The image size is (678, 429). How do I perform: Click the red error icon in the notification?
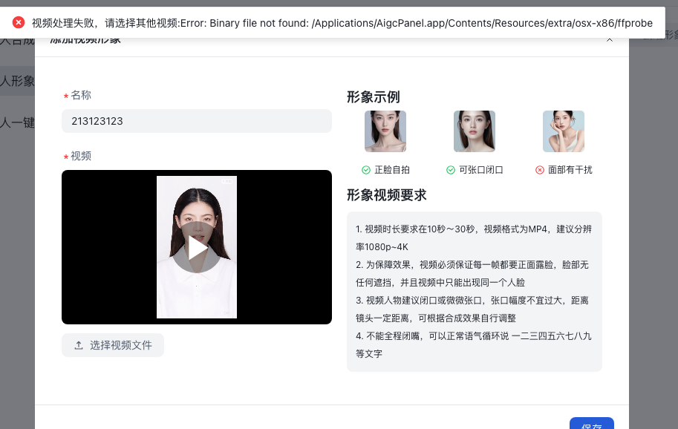point(19,22)
